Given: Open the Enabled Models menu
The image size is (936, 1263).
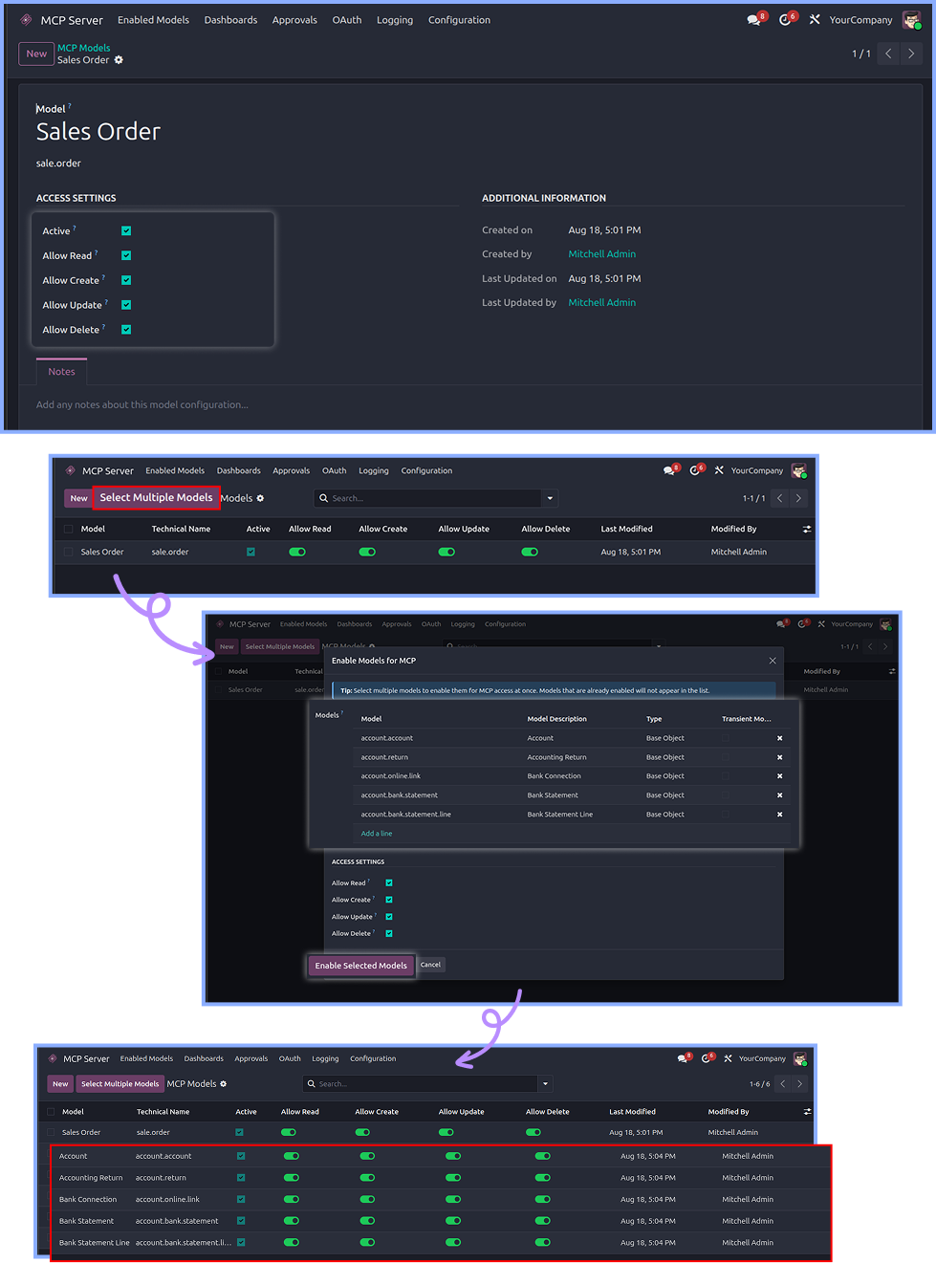Looking at the screenshot, I should click(153, 20).
